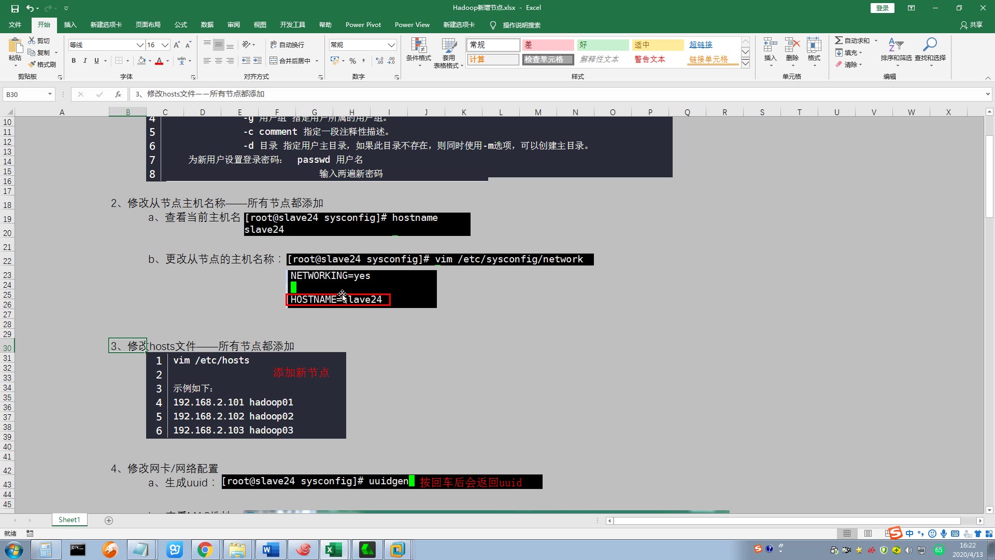995x560 pixels.
Task: Click the 共享 (Share) button
Action: coord(972,24)
